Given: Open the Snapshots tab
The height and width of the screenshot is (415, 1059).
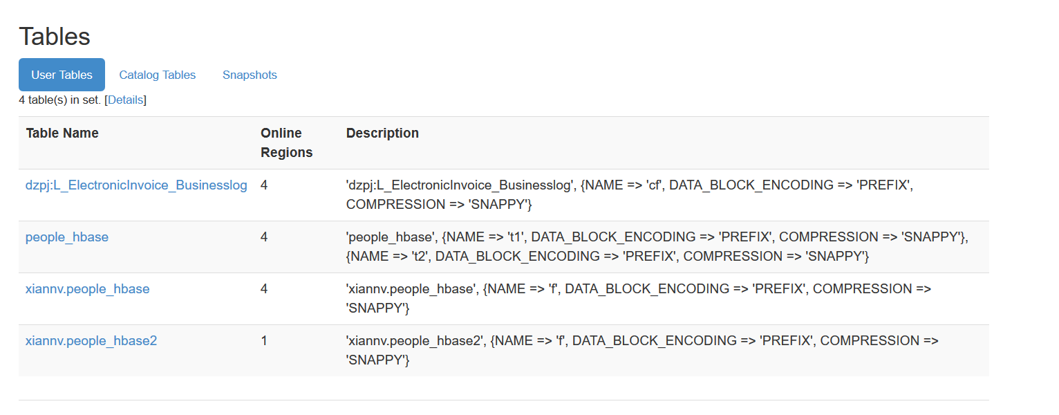Looking at the screenshot, I should point(250,75).
